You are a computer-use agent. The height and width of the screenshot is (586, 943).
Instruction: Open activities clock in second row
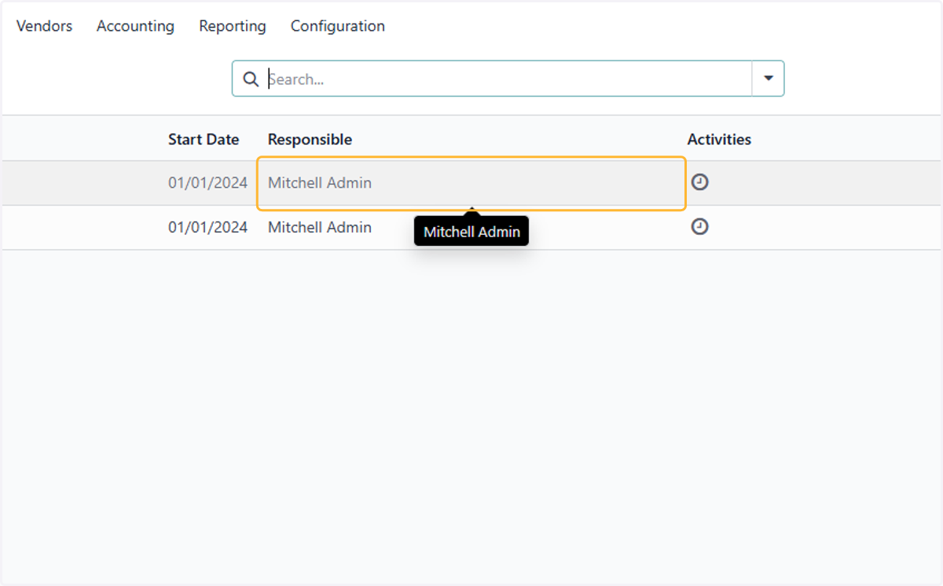click(x=699, y=227)
